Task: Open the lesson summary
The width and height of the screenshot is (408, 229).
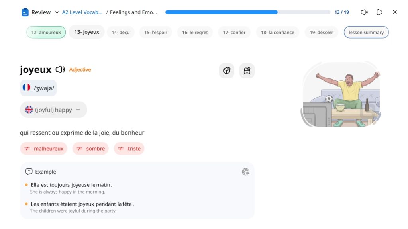Action: (x=366, y=33)
